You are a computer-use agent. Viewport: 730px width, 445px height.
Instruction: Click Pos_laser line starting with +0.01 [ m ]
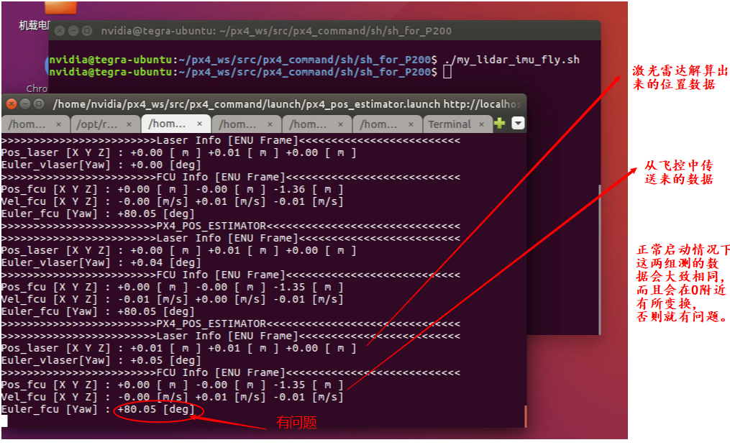178,348
